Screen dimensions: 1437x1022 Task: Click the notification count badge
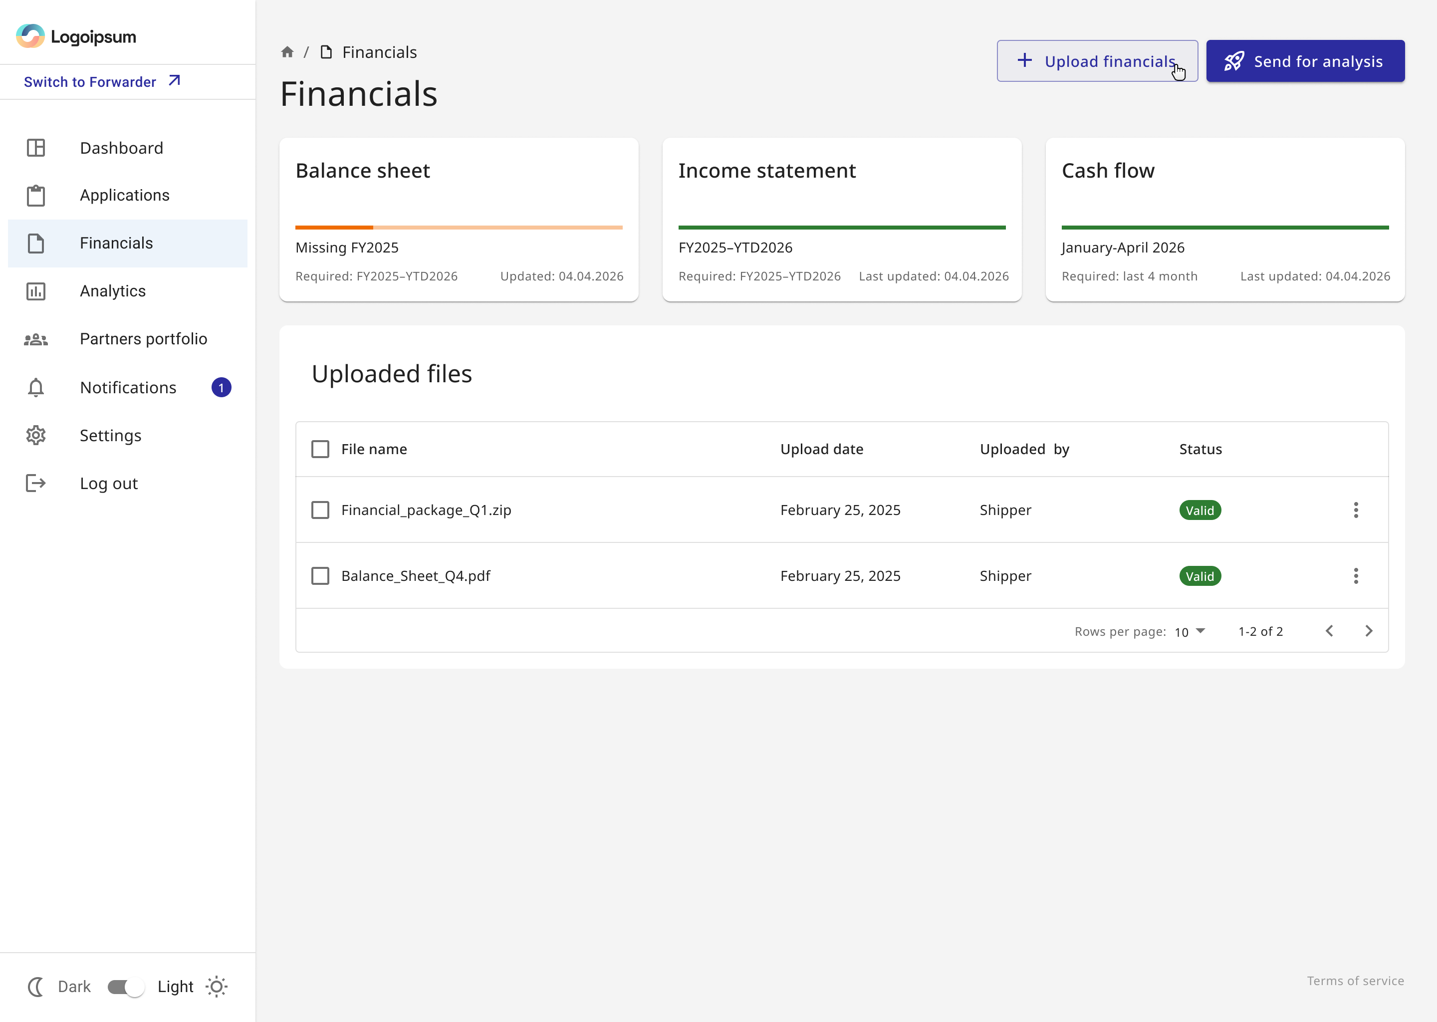coord(222,387)
